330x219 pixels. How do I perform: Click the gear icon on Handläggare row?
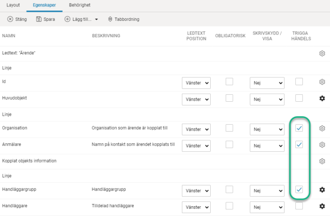coord(322,206)
